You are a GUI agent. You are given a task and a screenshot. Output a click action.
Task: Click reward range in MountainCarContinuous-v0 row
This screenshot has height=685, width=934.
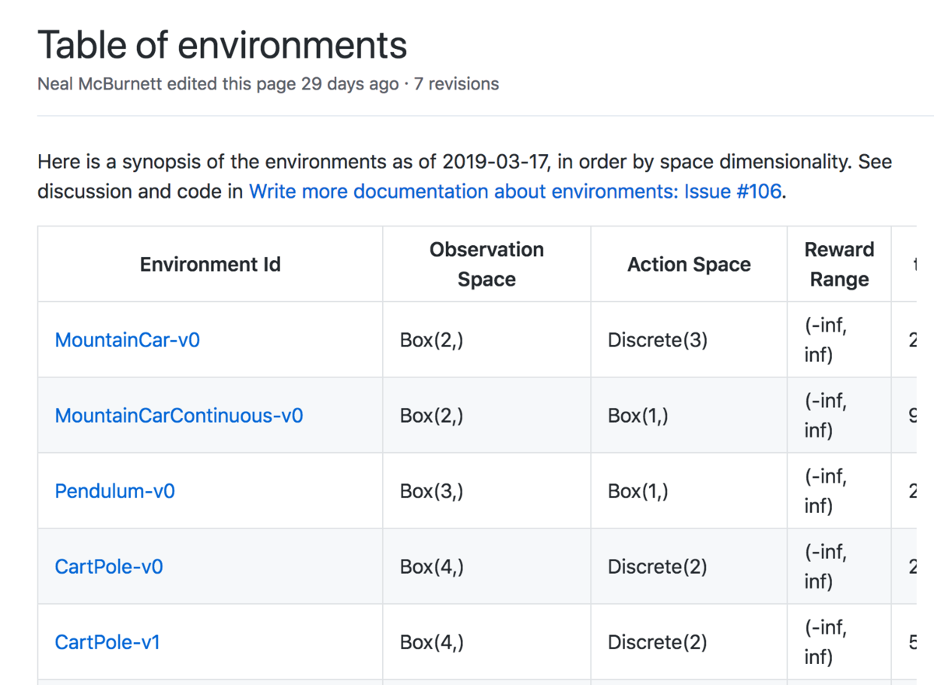pyautogui.click(x=826, y=416)
